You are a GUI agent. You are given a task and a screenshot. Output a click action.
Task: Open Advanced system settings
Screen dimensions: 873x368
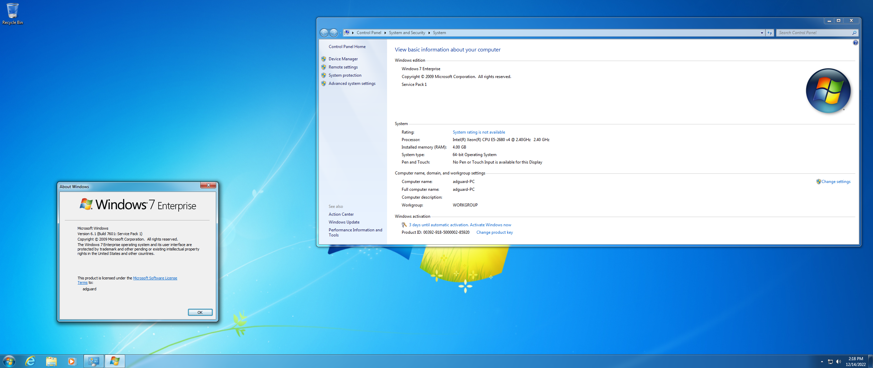click(x=352, y=83)
